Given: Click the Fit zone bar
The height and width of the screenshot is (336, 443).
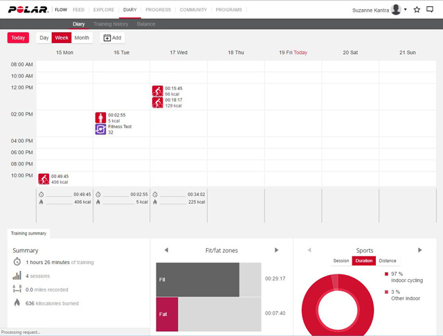Looking at the screenshot, I should coord(198,279).
